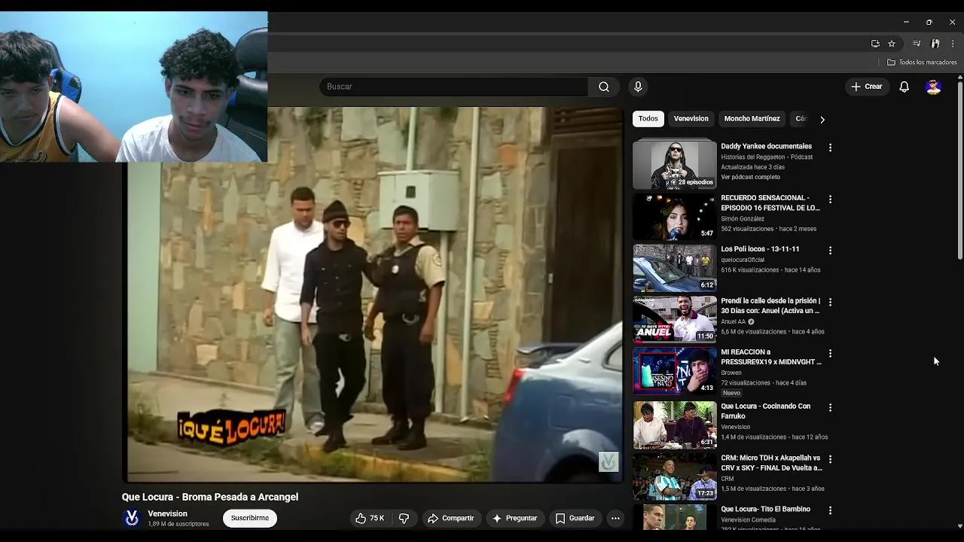964x542 pixels.
Task: Click the Simón González channel name
Action: 742,219
